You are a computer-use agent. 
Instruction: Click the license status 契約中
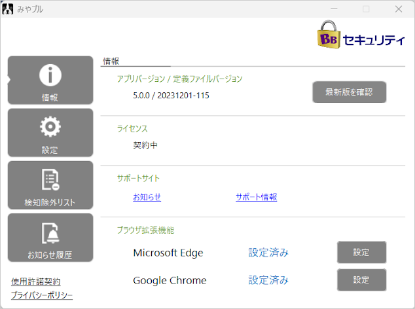[x=145, y=145]
